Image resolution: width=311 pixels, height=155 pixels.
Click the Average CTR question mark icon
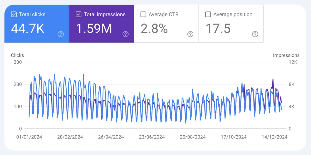190,34
